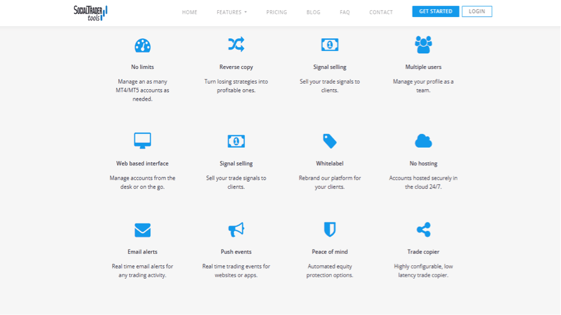
Task: Go to the Home page
Action: (x=190, y=12)
